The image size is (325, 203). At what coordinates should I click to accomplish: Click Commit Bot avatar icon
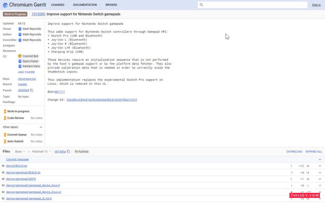(20, 56)
